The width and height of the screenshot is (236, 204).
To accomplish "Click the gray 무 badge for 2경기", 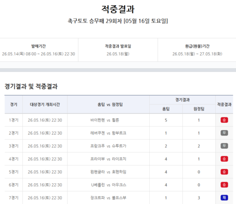I will (x=224, y=133).
